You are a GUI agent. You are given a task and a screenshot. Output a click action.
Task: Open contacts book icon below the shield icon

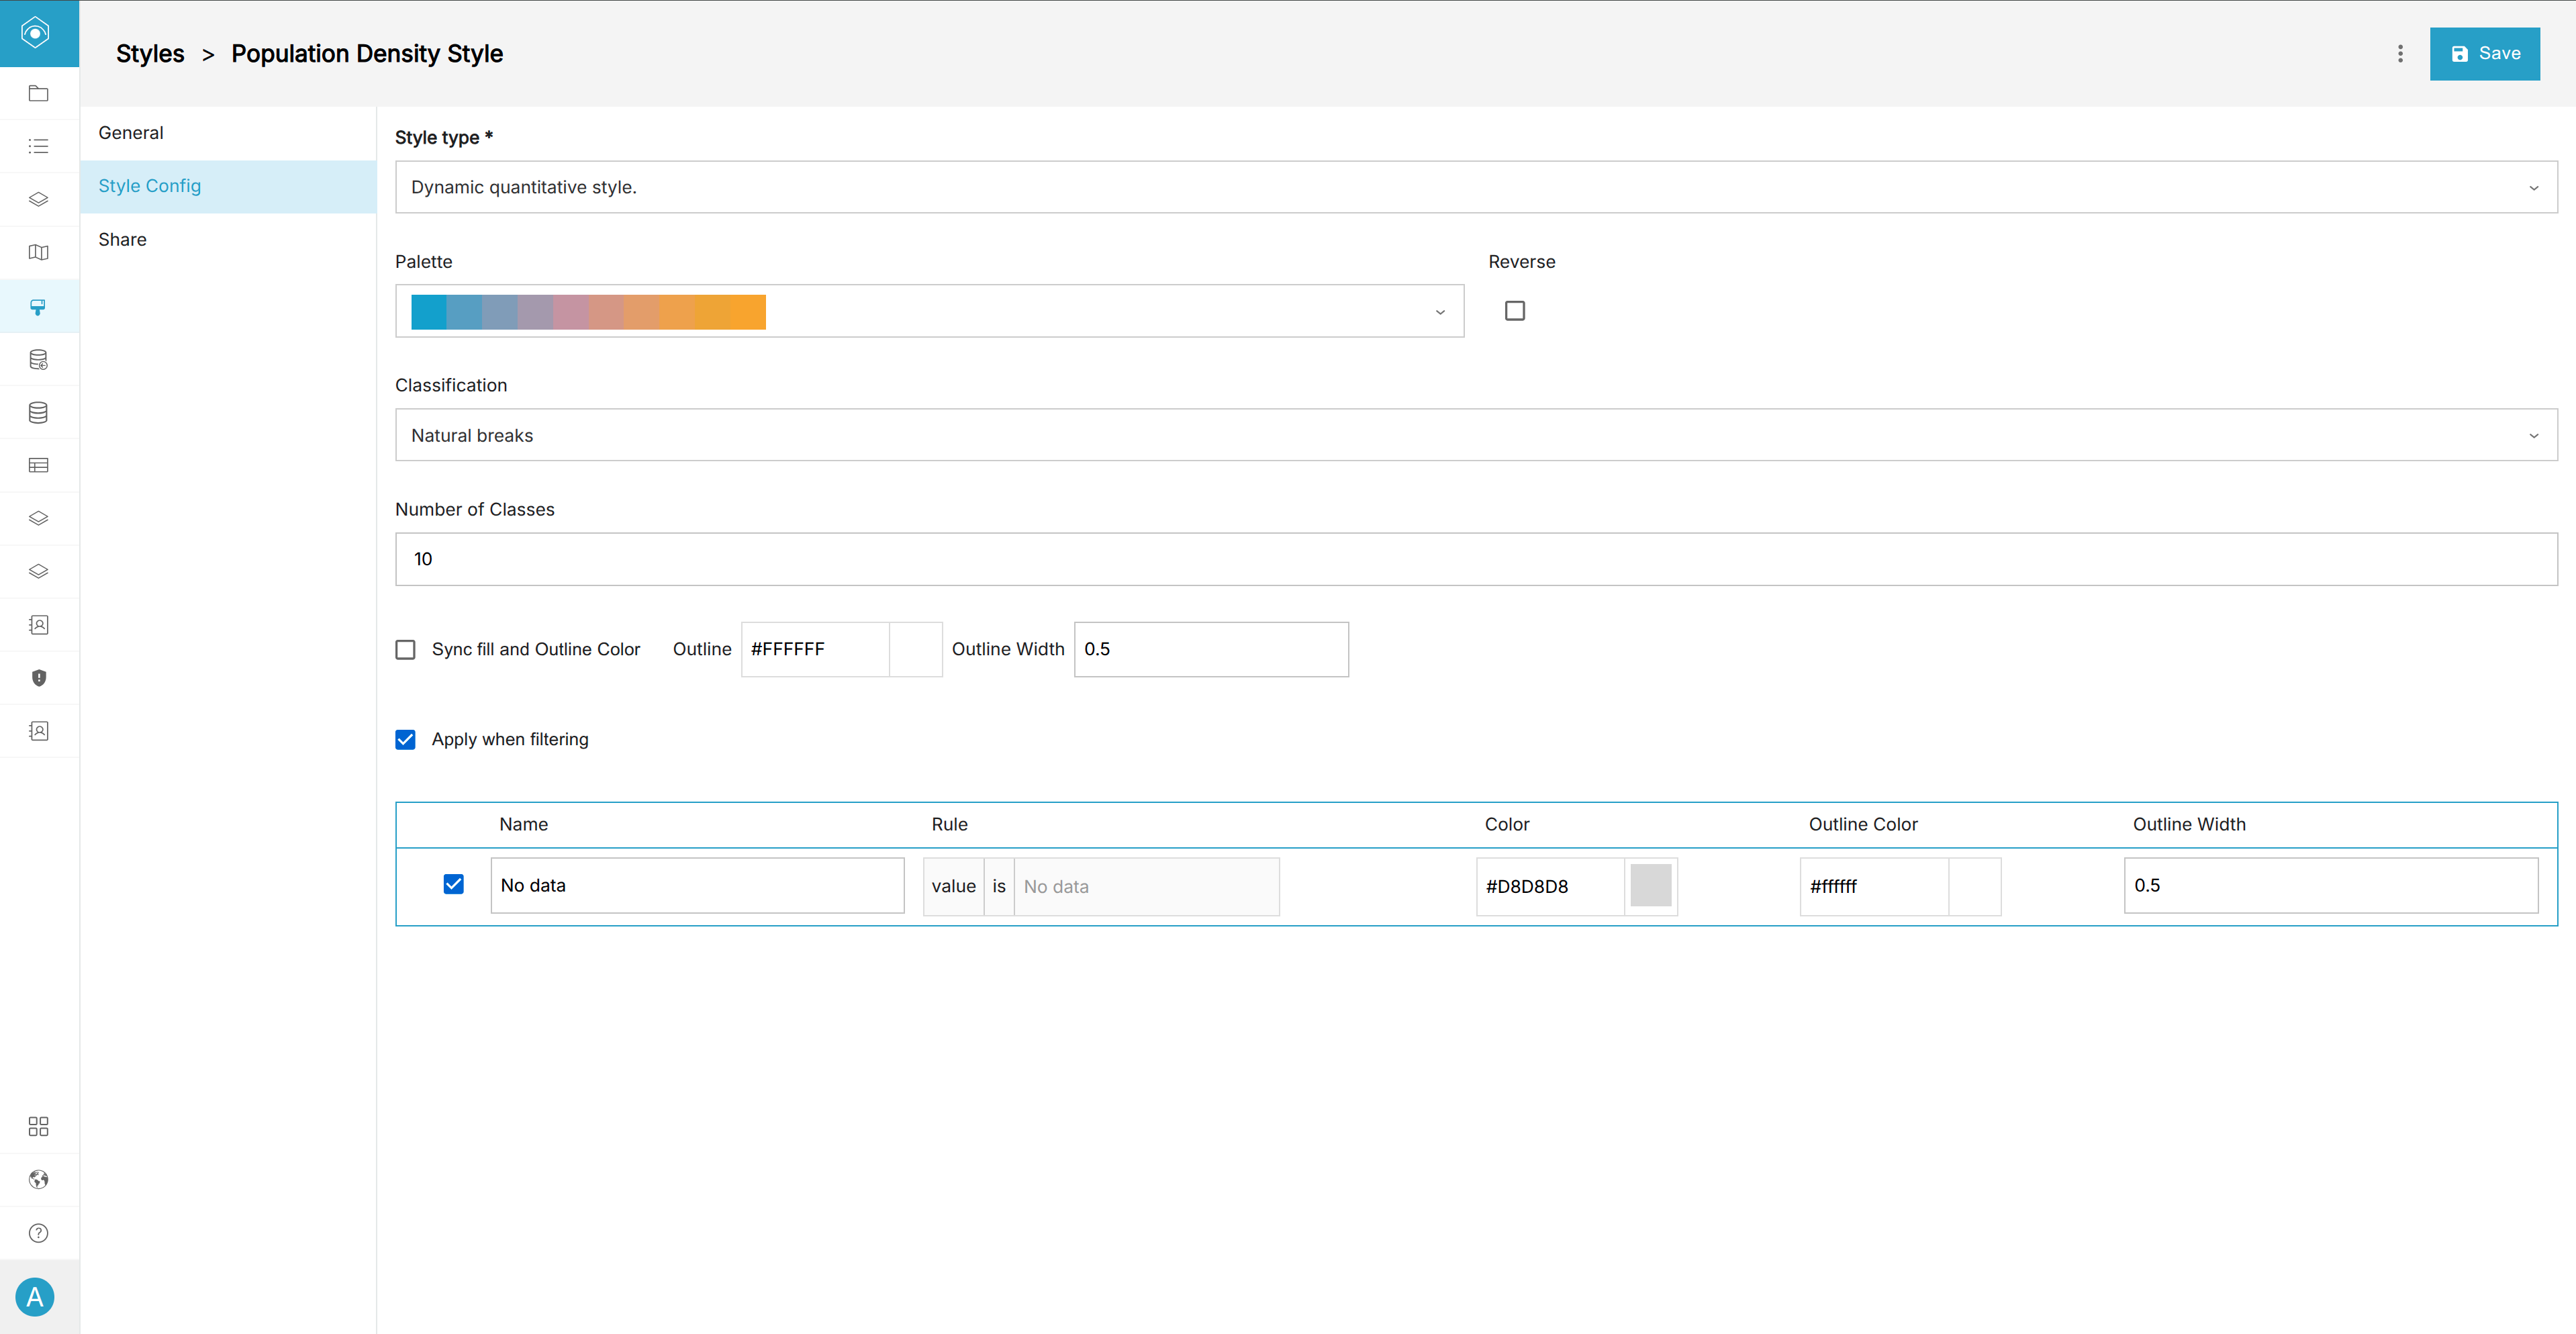click(38, 731)
